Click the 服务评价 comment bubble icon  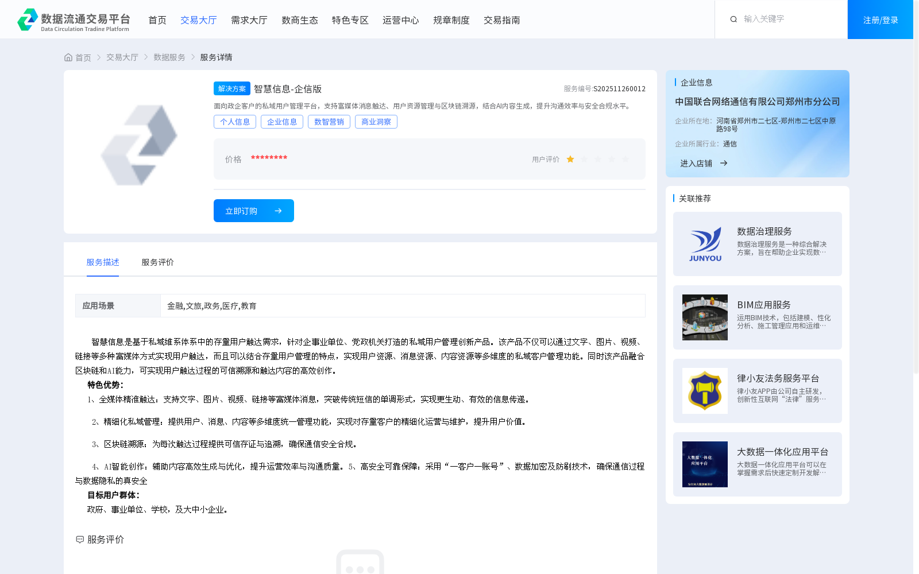[80, 540]
